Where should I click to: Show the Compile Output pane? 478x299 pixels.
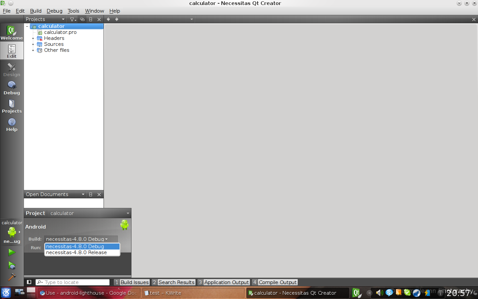(275, 282)
